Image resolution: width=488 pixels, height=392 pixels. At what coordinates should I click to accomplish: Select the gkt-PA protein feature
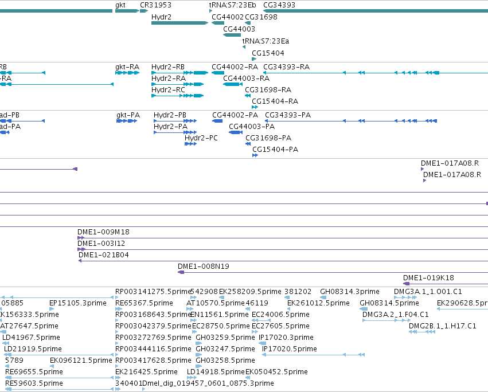pyautogui.click(x=127, y=121)
